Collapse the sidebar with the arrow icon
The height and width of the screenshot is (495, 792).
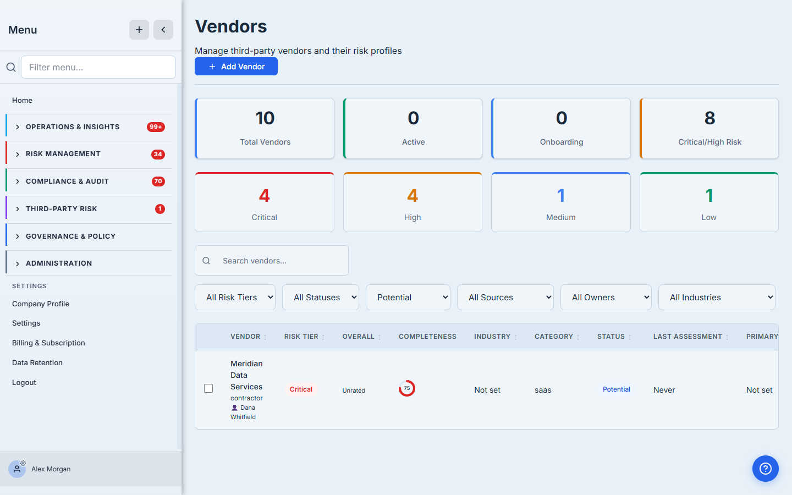coord(163,30)
